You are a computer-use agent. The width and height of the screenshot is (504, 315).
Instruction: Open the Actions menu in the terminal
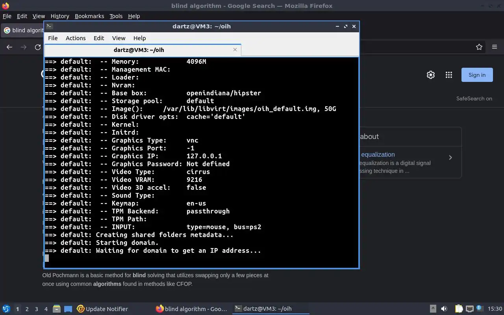76,38
